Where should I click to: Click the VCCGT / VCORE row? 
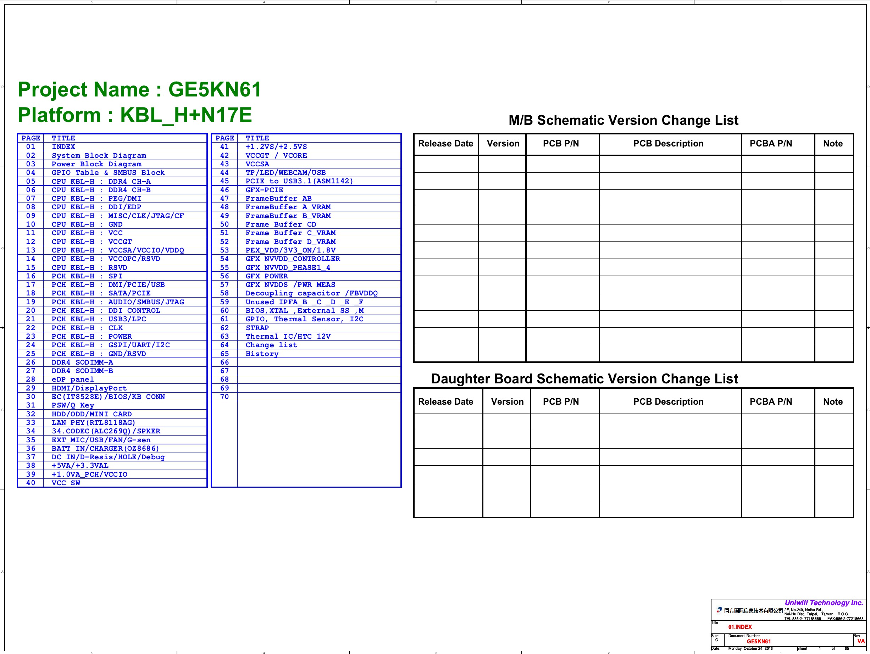click(x=276, y=155)
